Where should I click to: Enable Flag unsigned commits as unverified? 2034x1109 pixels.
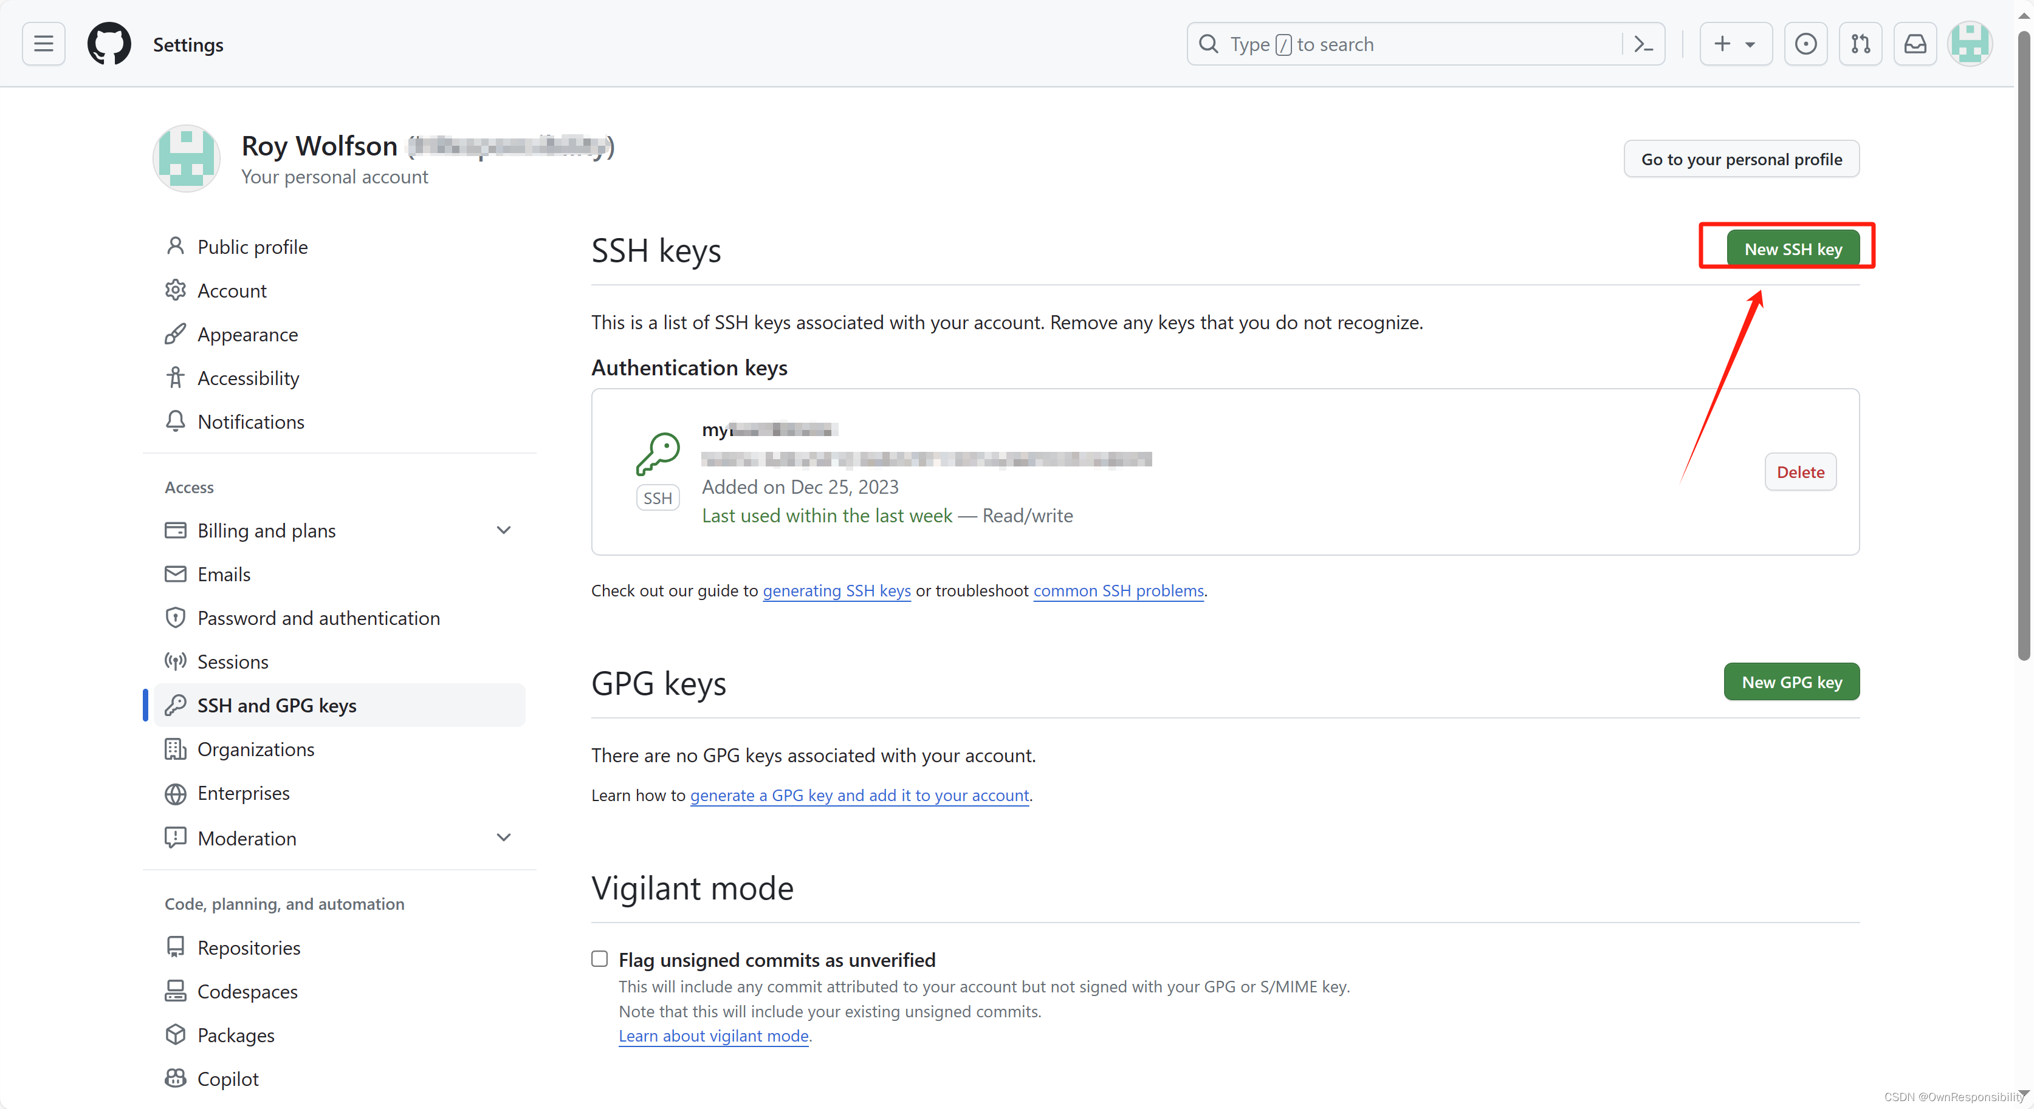click(x=599, y=958)
